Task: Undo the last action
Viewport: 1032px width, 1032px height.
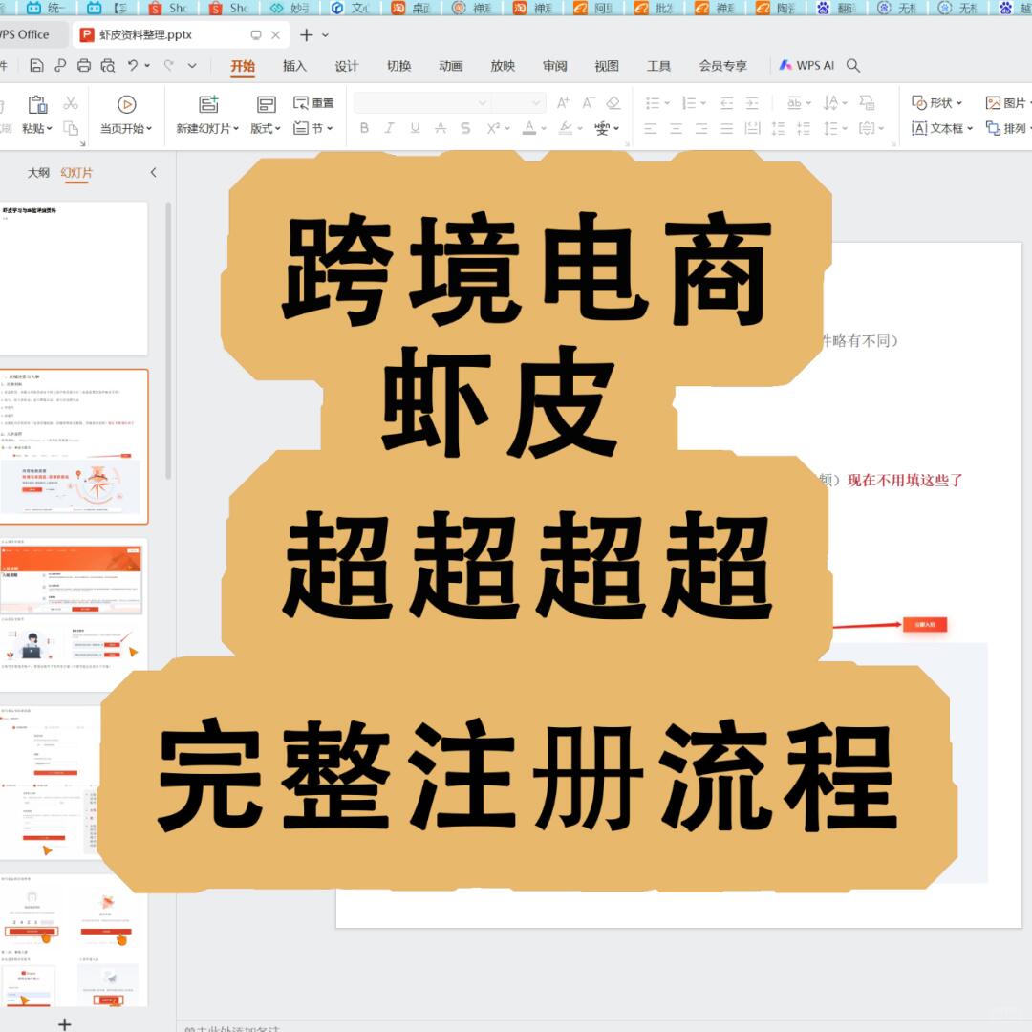Action: [133, 65]
